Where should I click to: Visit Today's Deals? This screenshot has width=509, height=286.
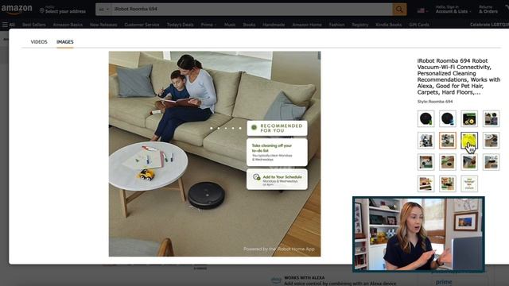pyautogui.click(x=181, y=25)
